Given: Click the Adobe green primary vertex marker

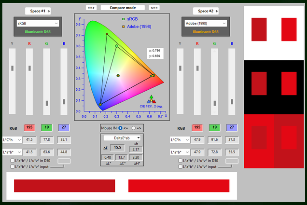Looking at the screenshot, I should [107, 34].
